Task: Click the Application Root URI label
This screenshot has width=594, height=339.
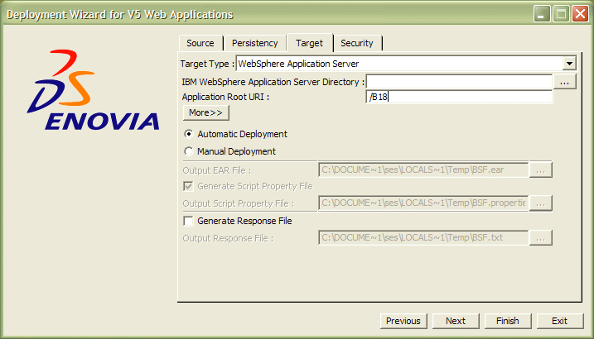Action: tap(225, 97)
